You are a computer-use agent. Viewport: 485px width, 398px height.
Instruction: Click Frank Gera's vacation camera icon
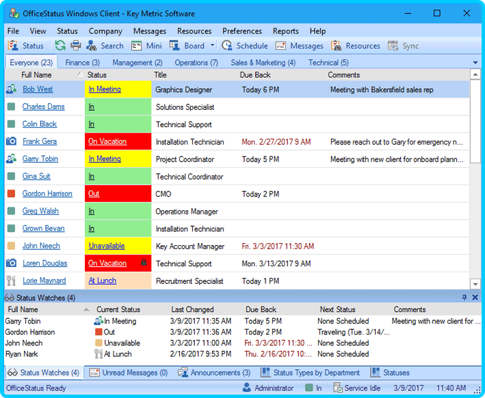pyautogui.click(x=12, y=141)
